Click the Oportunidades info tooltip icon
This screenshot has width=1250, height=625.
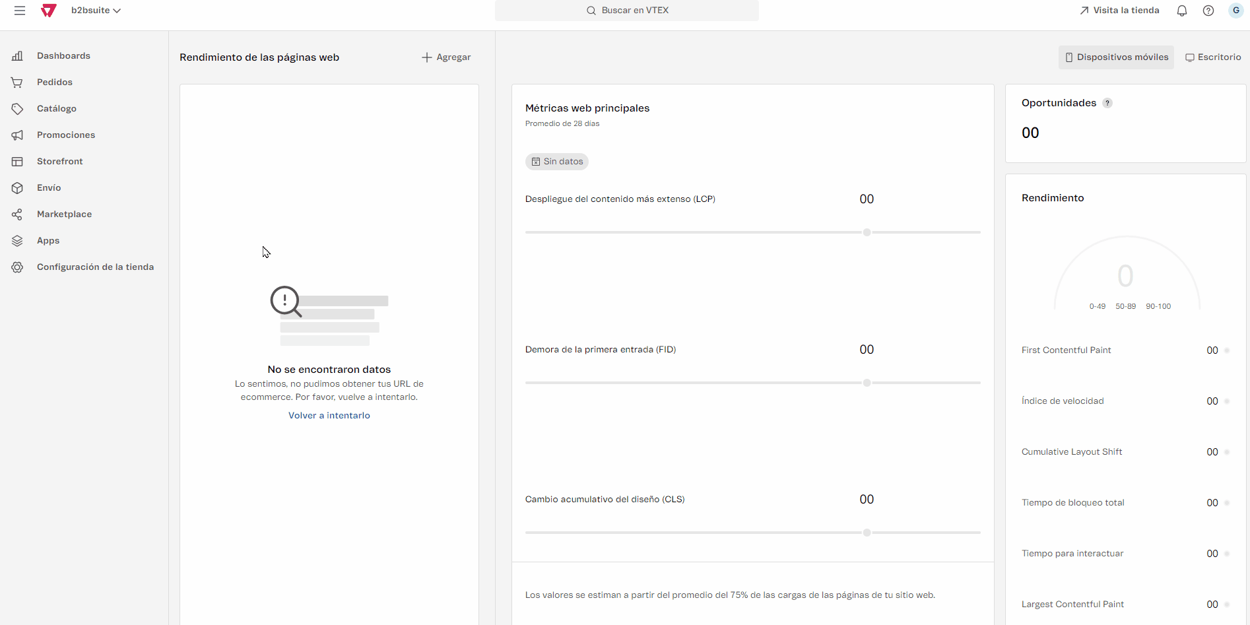point(1107,103)
